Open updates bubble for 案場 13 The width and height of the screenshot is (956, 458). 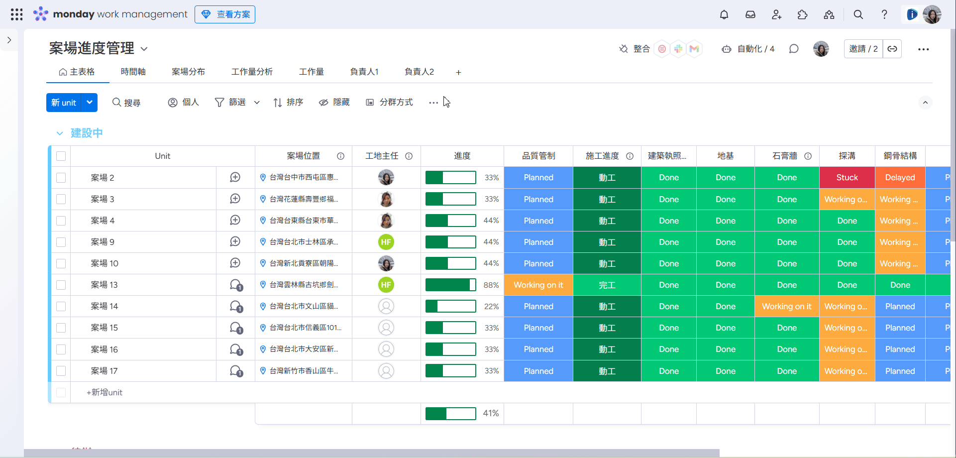point(236,285)
